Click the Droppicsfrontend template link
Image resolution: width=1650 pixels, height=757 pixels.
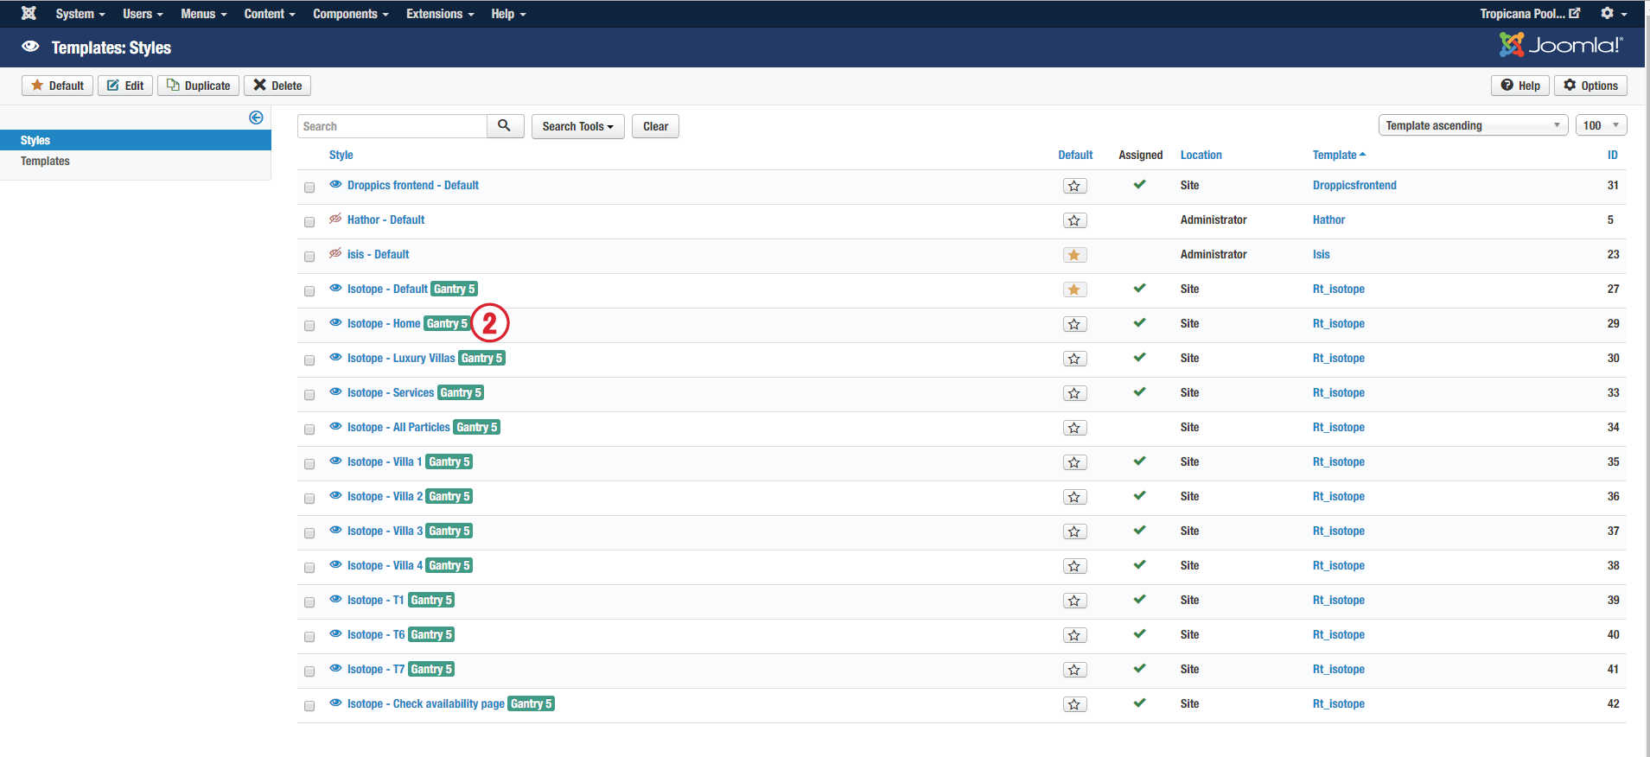coord(1354,185)
